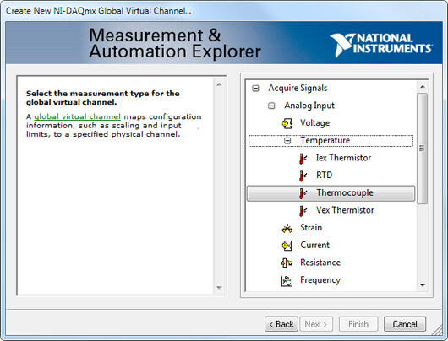Click the Thermocouple thermometer icon
The image size is (448, 341).
click(x=303, y=193)
